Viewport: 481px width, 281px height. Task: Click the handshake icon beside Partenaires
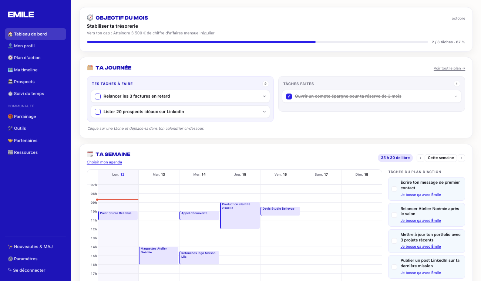(x=10, y=140)
